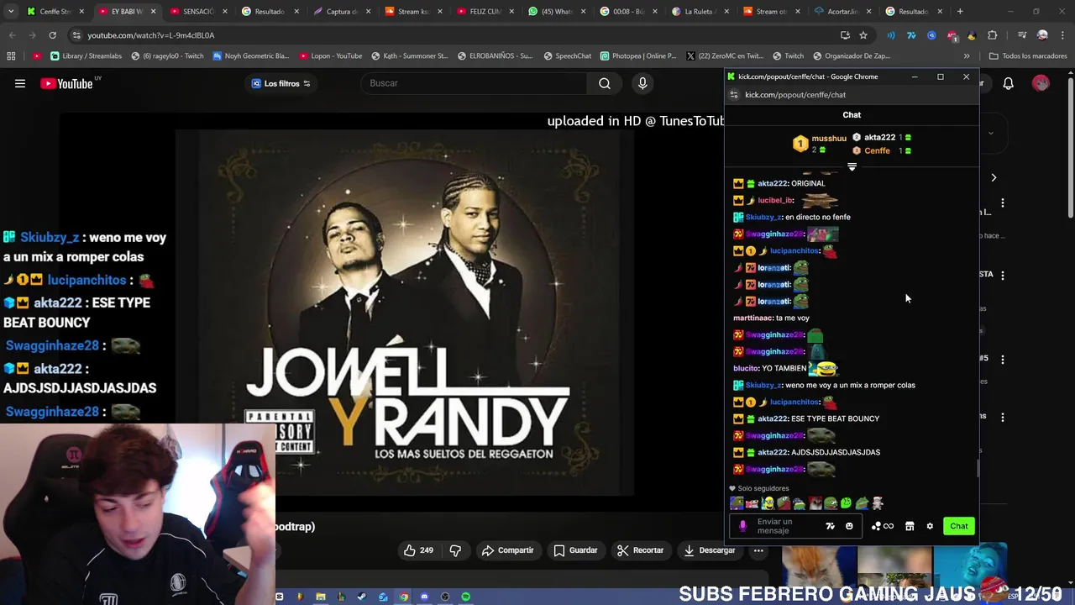Image resolution: width=1075 pixels, height=605 pixels.
Task: Click musshuu in the chat leaderboard
Action: click(x=829, y=138)
